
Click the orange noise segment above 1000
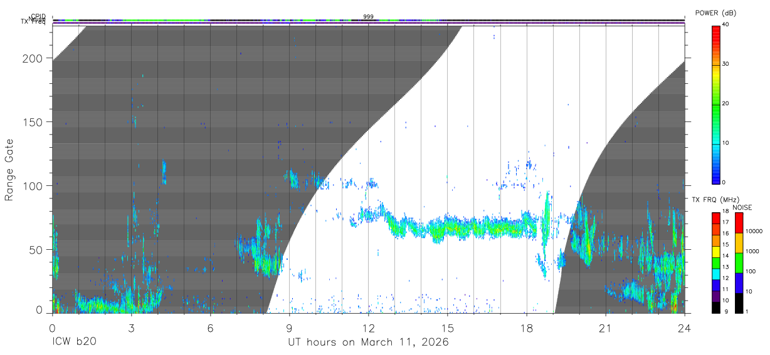click(x=739, y=242)
